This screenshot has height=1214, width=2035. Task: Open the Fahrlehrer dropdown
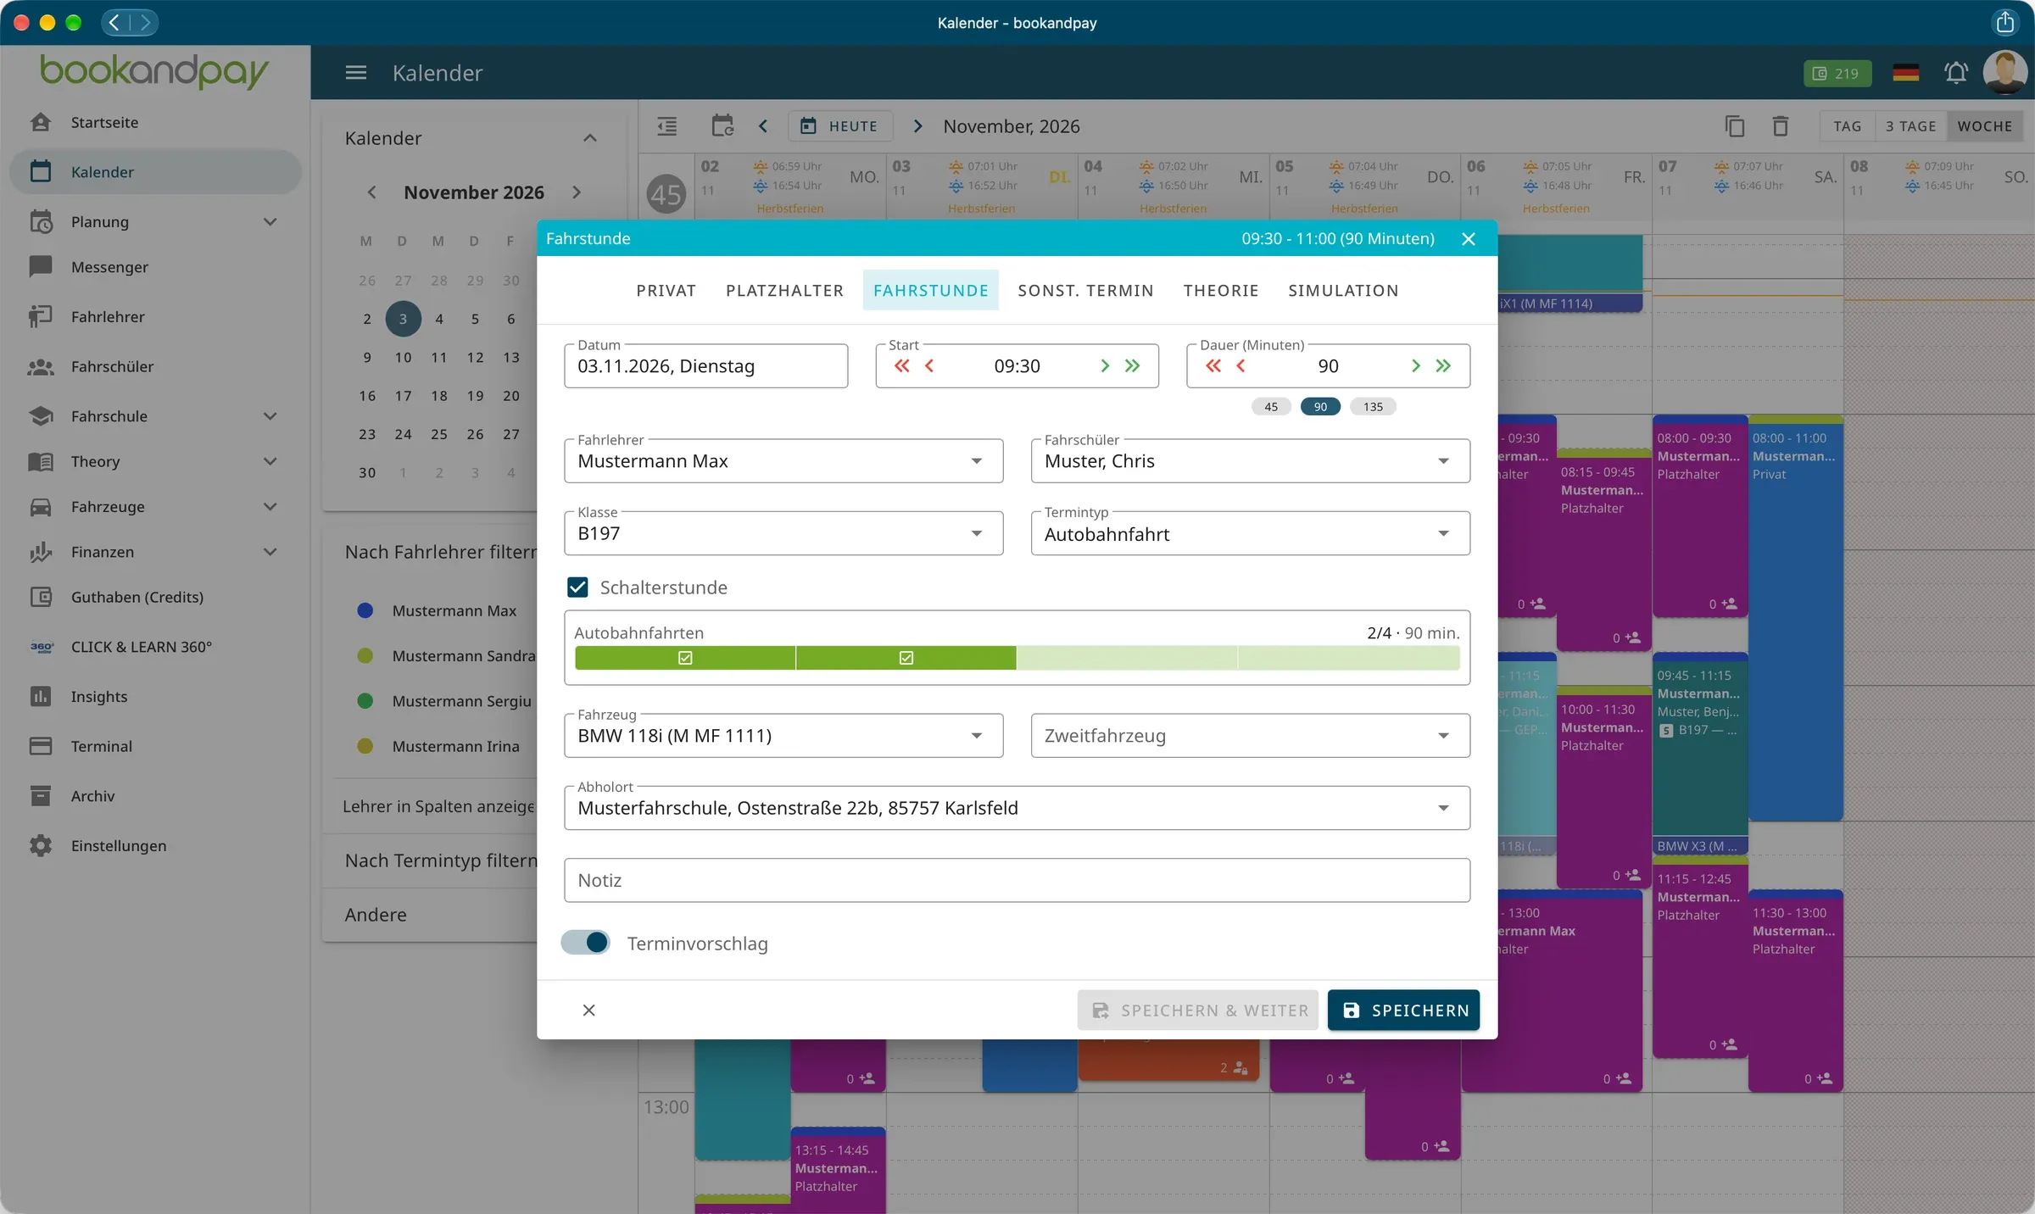coord(783,461)
